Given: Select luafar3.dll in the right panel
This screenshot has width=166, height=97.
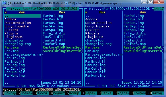Looking at the screenshot, I should [x=134, y=40].
